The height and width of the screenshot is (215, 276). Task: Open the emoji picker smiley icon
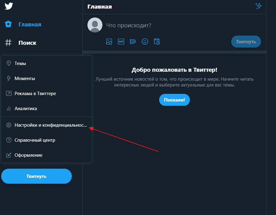point(145,42)
